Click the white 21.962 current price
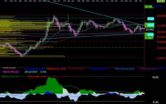The width and height of the screenshot is (166, 104). pyautogui.click(x=150, y=29)
